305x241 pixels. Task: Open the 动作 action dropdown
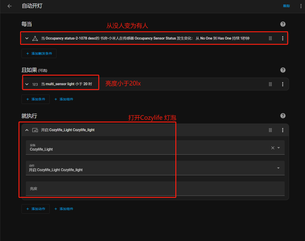[x=278, y=168]
